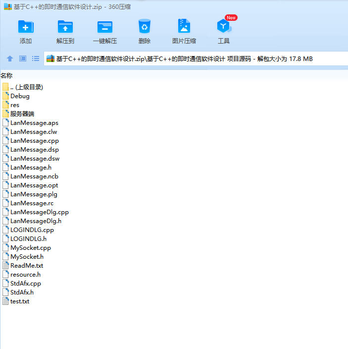Select the Debug folder
The width and height of the screenshot is (348, 349).
tap(16, 96)
